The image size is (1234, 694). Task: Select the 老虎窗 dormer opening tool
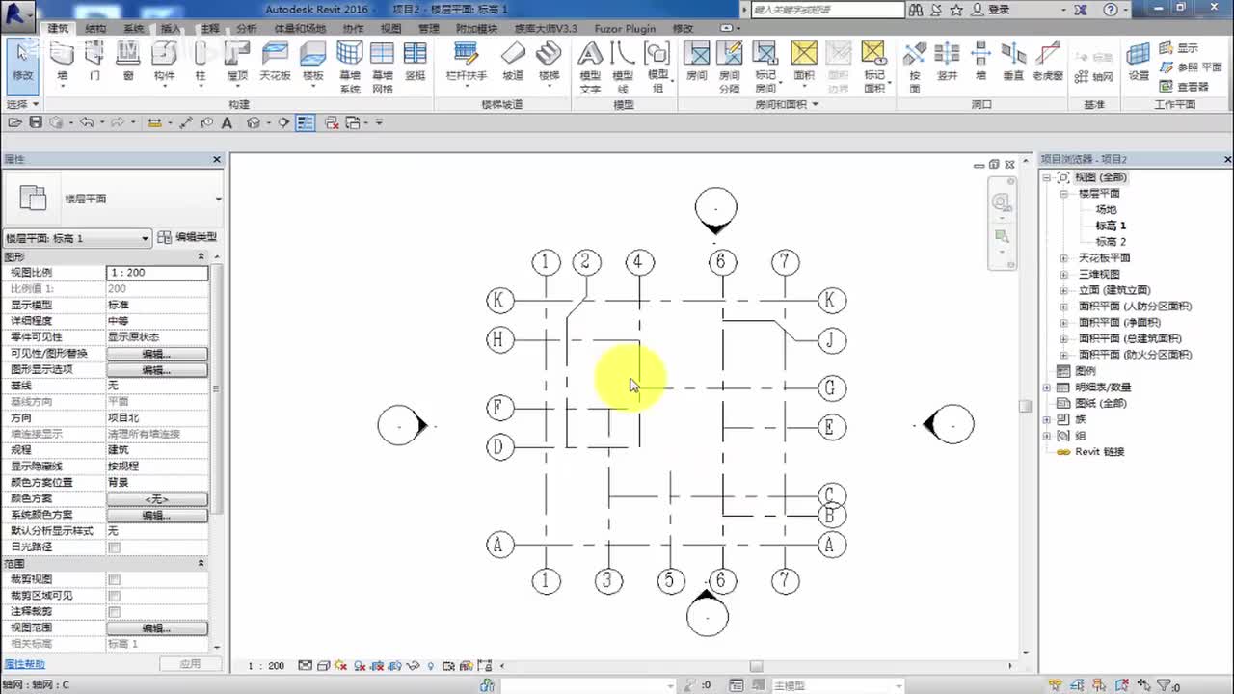(x=1047, y=61)
